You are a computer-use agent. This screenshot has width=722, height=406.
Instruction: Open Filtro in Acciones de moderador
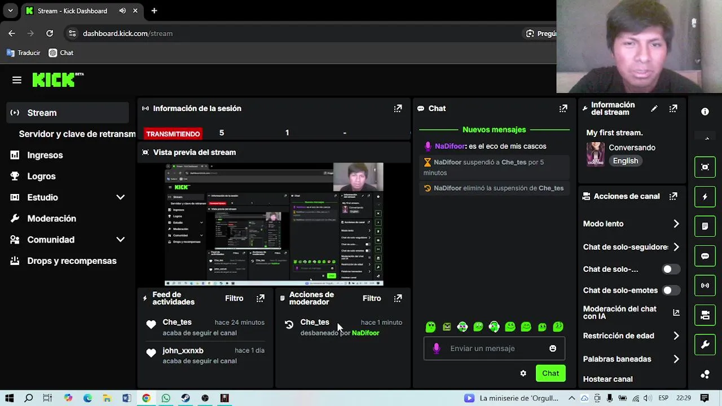pos(372,298)
